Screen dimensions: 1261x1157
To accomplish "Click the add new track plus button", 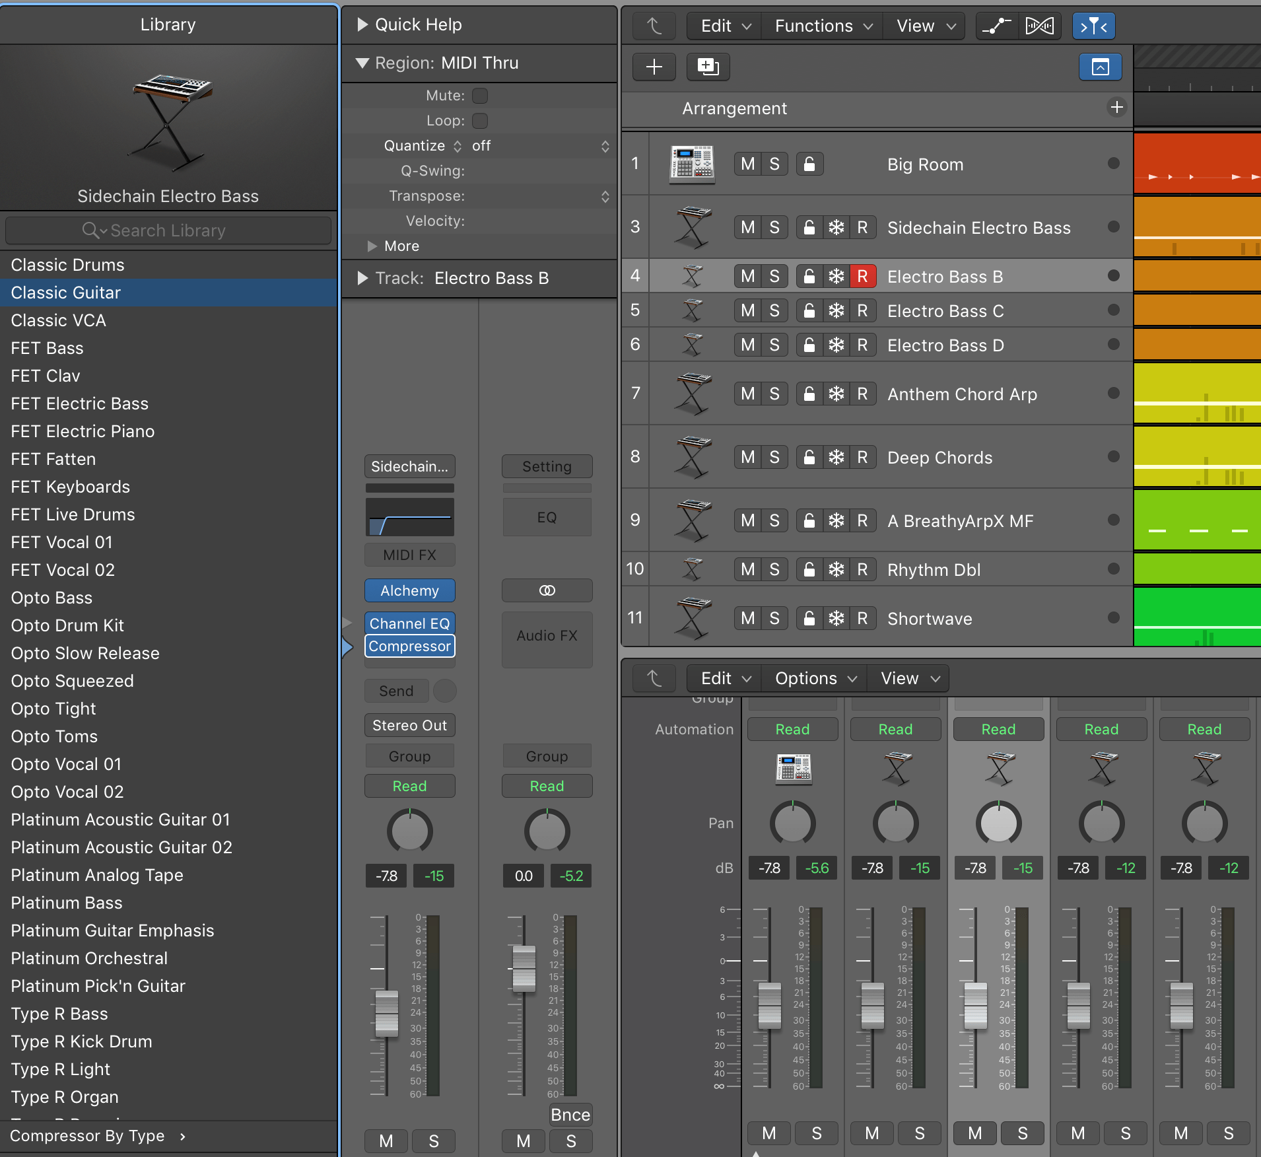I will pyautogui.click(x=654, y=67).
